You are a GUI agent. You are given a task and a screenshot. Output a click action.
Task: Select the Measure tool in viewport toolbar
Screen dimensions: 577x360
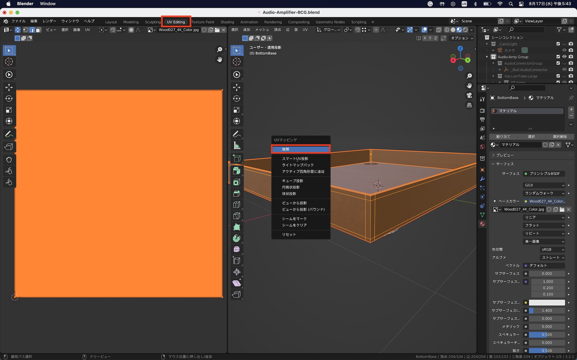click(237, 146)
